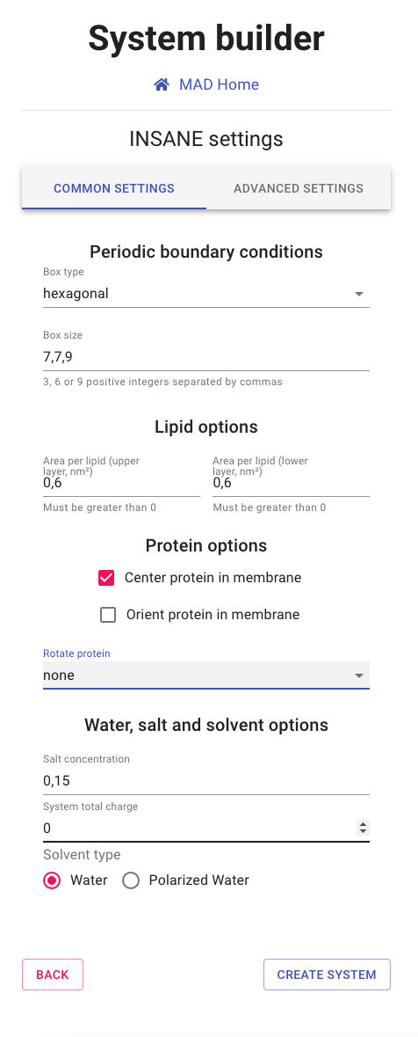
Task: Uncheck Center protein in membrane
Action: pos(106,578)
